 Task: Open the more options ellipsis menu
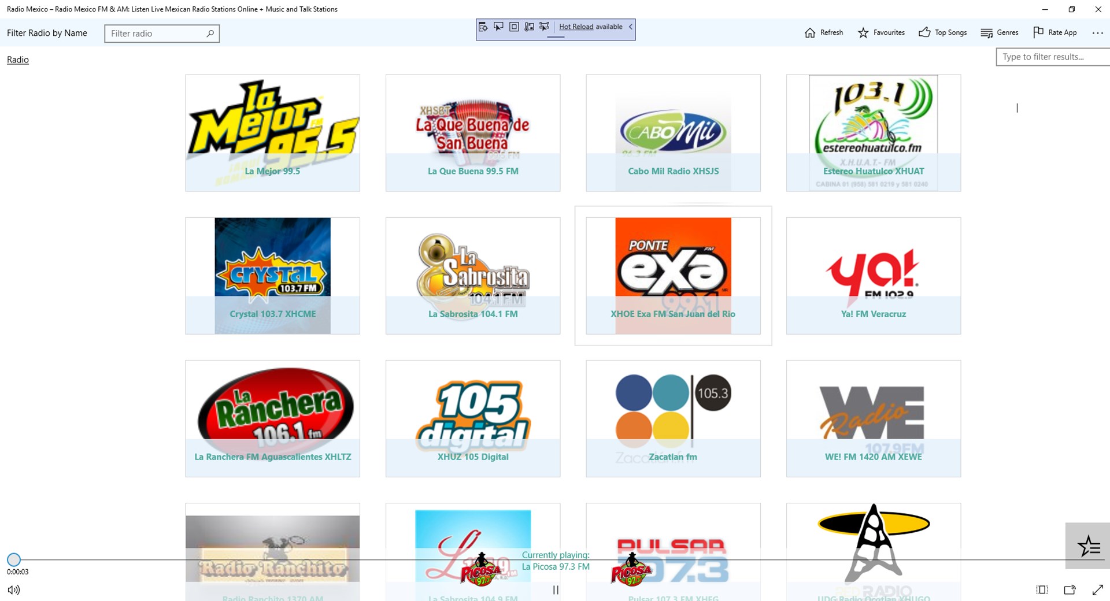1097,33
